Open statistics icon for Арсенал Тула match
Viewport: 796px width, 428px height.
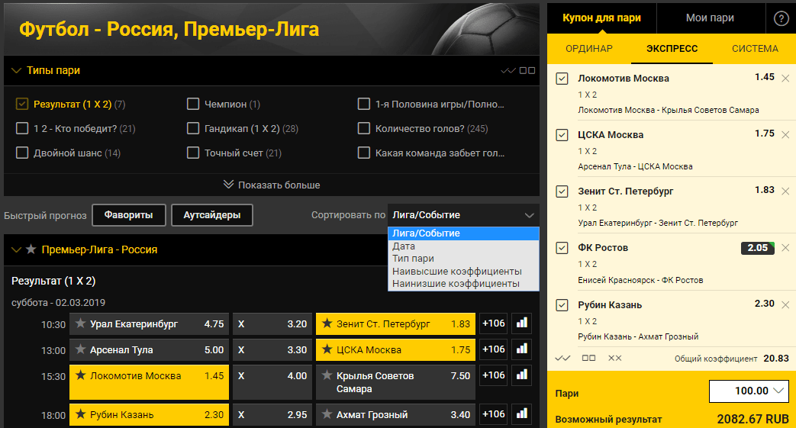(x=522, y=349)
